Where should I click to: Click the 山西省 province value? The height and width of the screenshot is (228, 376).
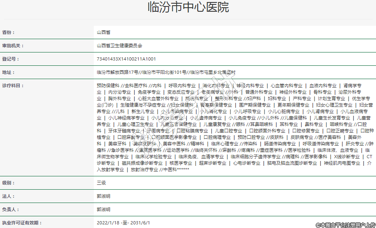pos(104,32)
